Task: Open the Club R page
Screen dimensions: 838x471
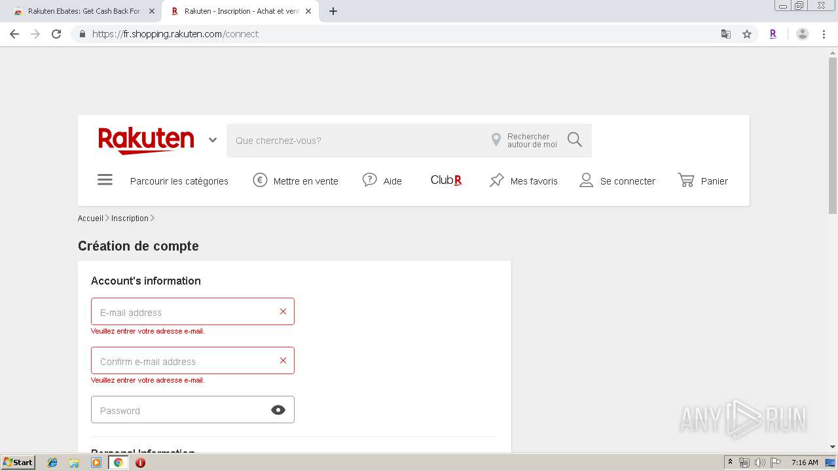Action: 446,180
